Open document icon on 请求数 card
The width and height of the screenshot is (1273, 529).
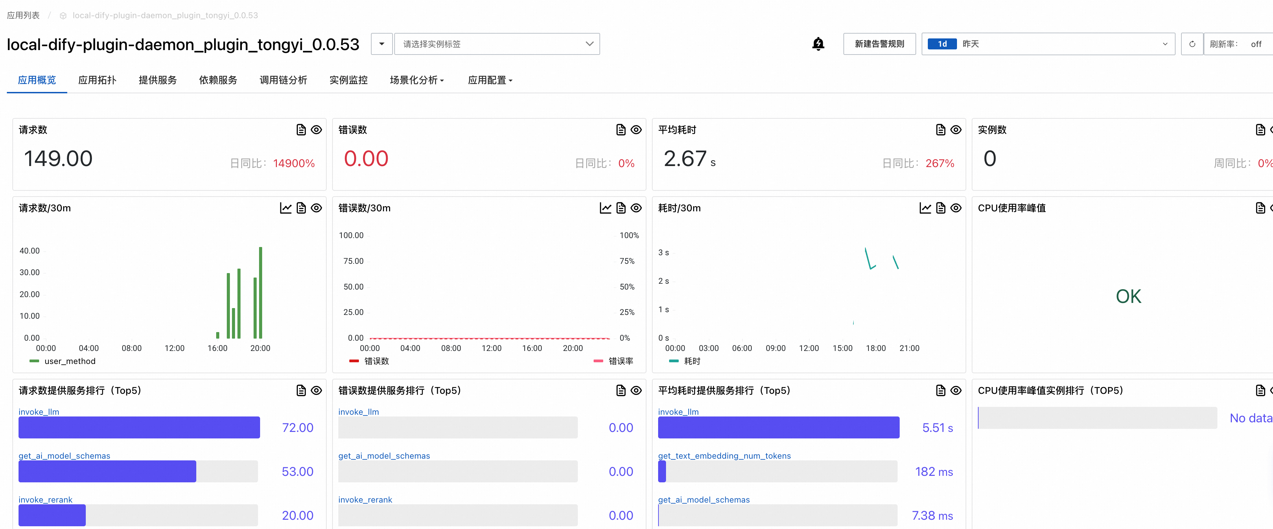click(301, 129)
